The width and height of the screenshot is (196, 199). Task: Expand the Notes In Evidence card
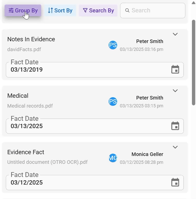click(175, 34)
